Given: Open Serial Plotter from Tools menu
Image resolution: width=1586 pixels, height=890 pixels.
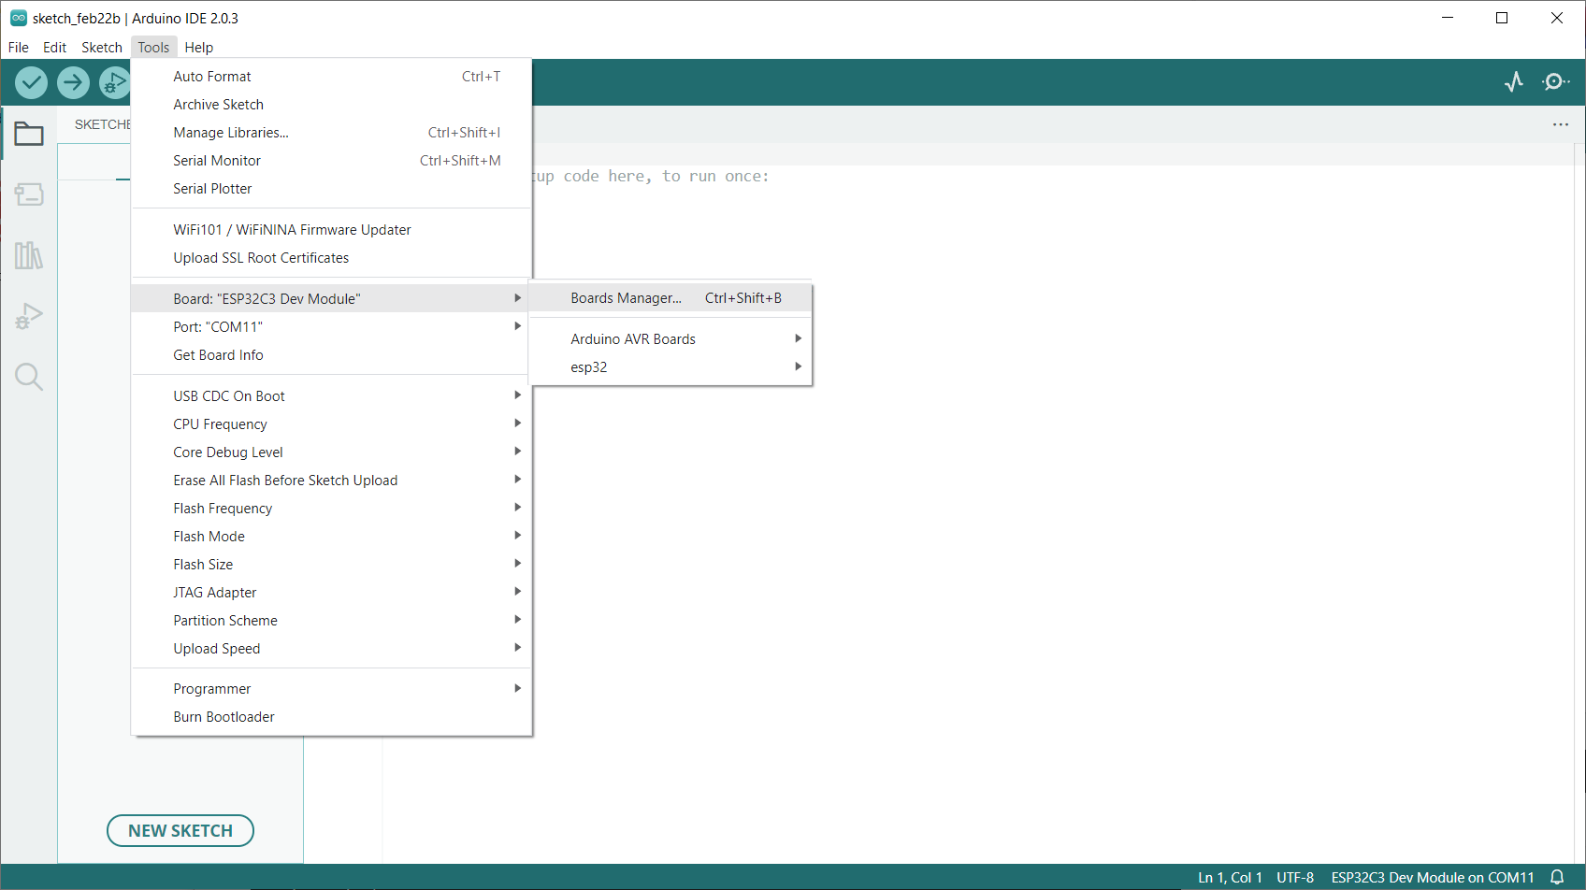Looking at the screenshot, I should (x=332, y=189).
